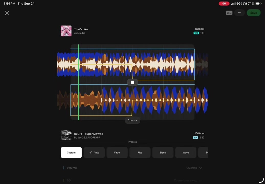This screenshot has width=265, height=184.
Task: Open the three-dot more options menu
Action: click(x=239, y=13)
